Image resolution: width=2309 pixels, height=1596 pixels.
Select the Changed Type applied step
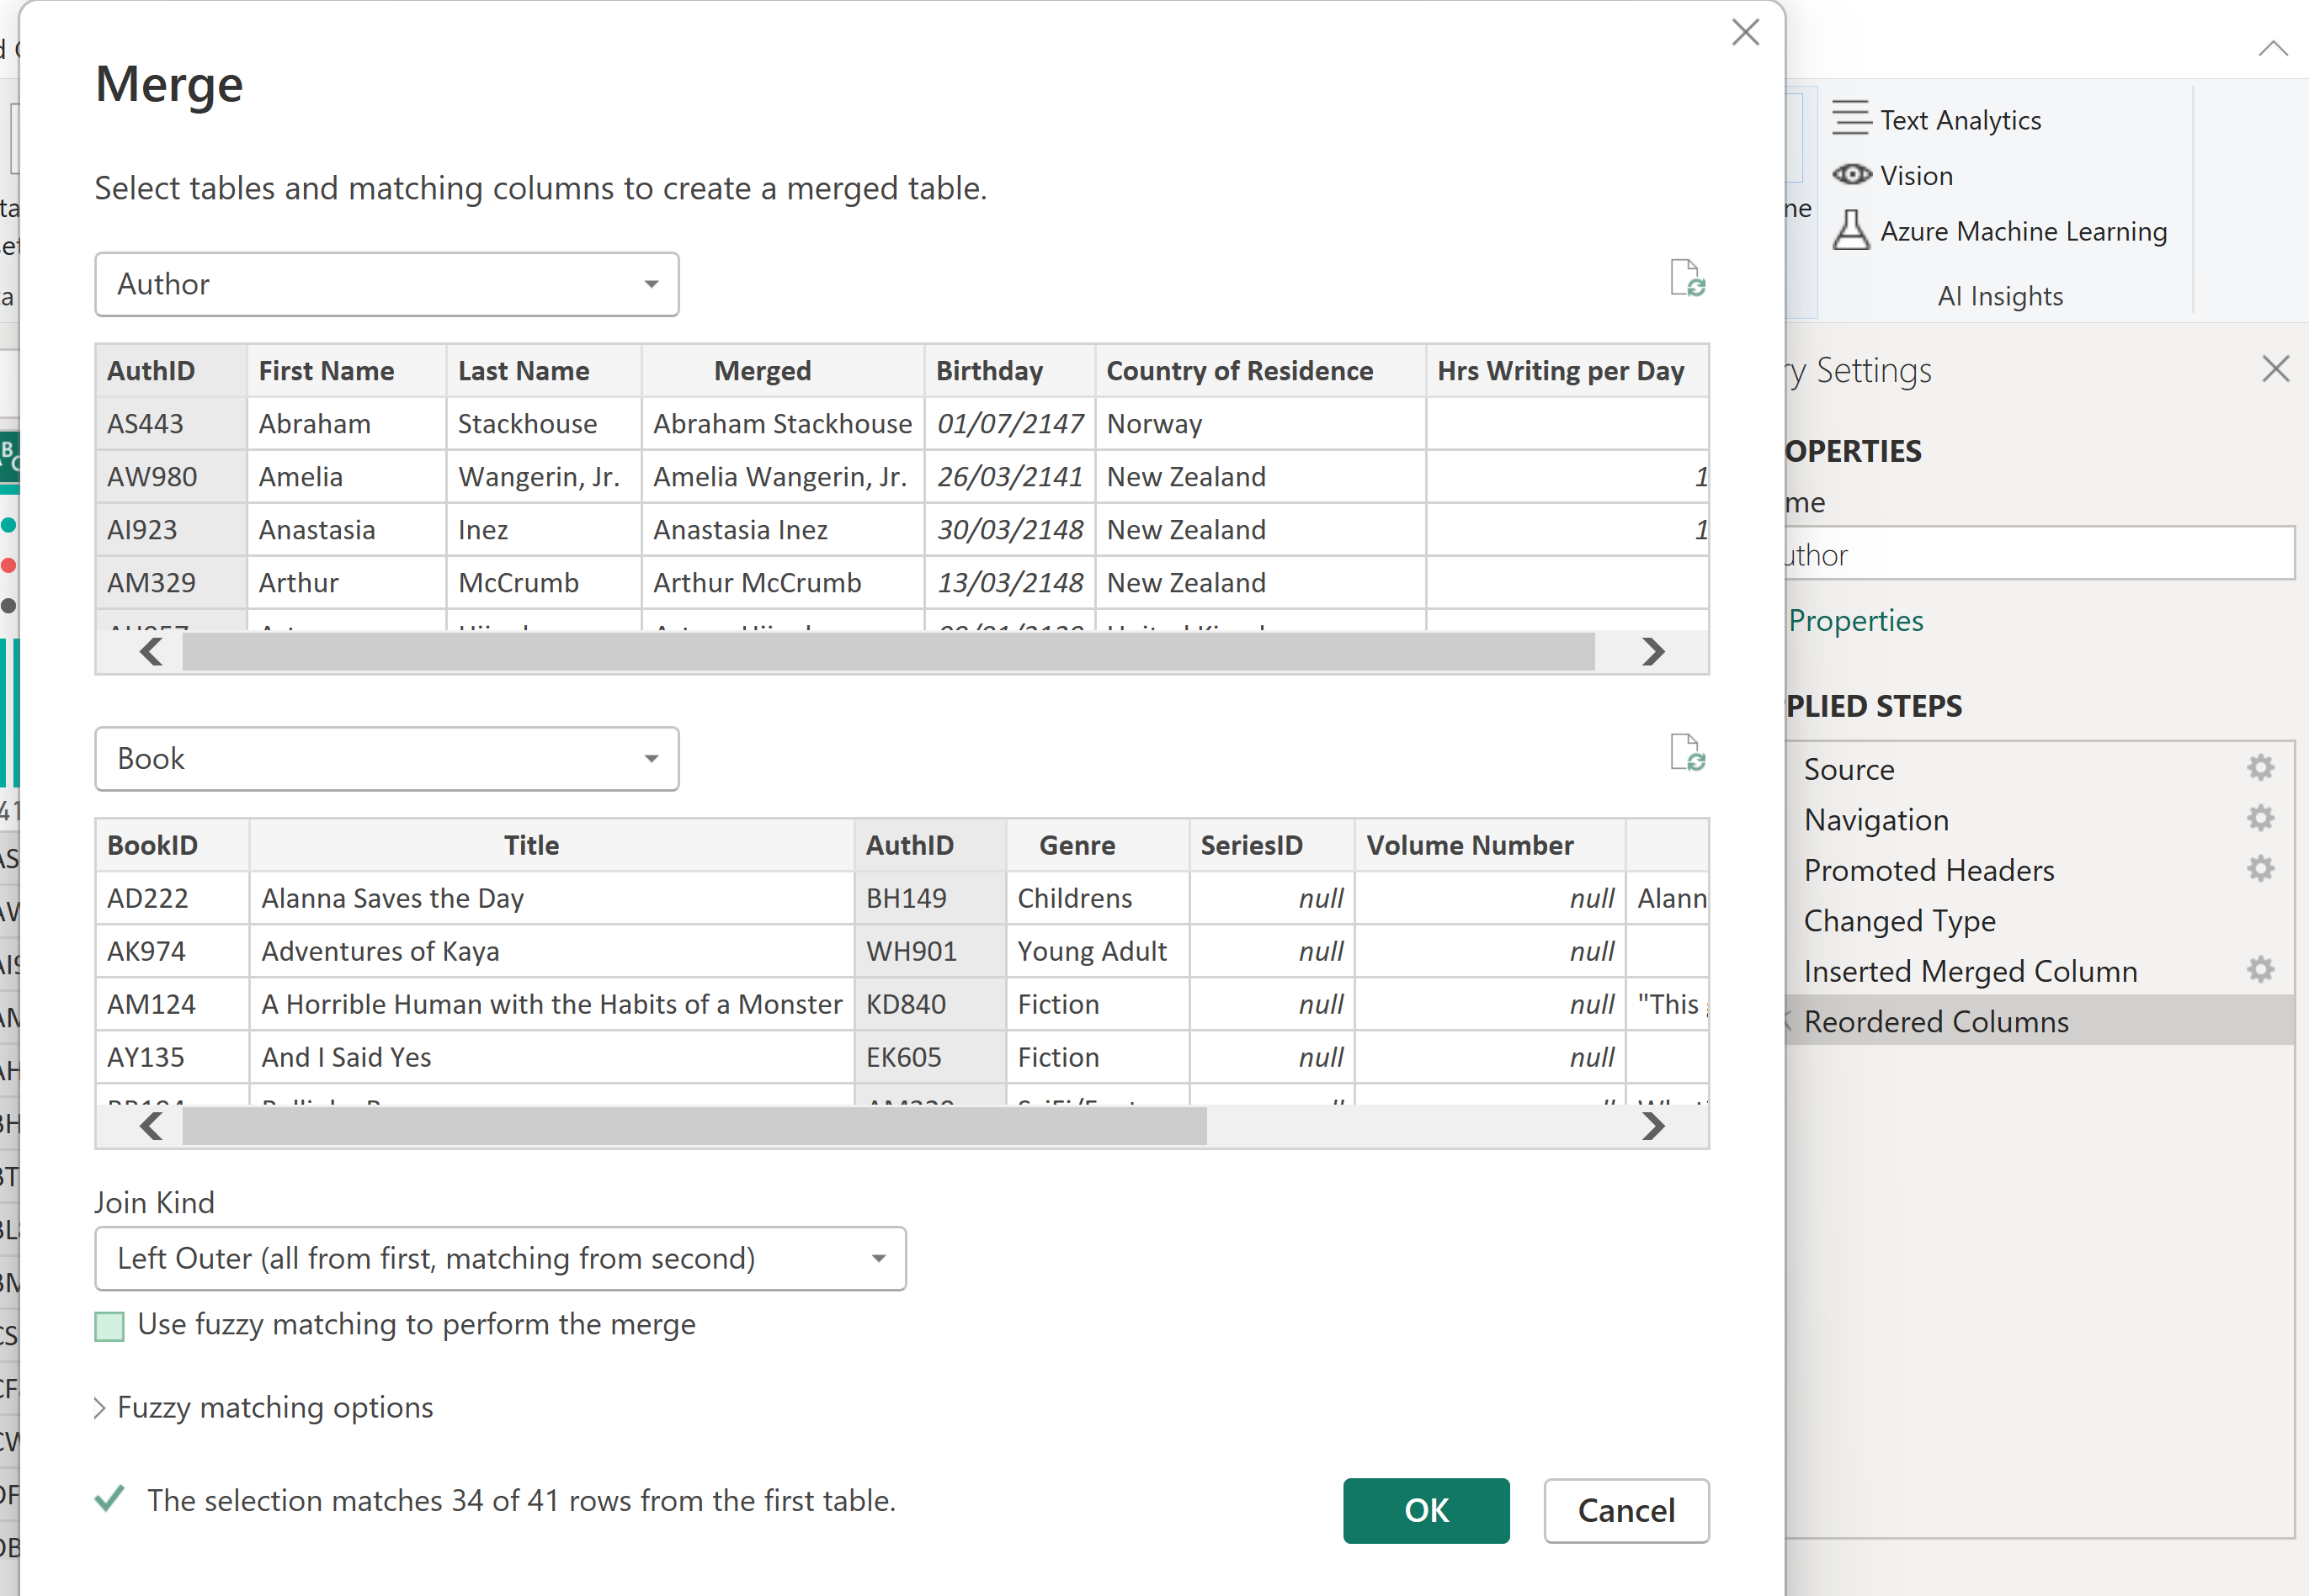point(1899,920)
